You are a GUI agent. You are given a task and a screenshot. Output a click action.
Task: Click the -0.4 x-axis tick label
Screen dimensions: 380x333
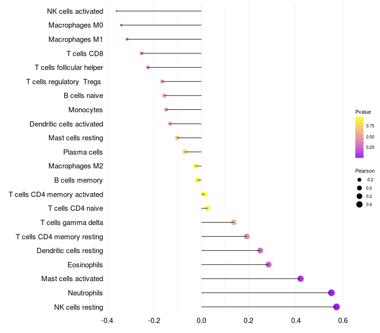point(107,321)
